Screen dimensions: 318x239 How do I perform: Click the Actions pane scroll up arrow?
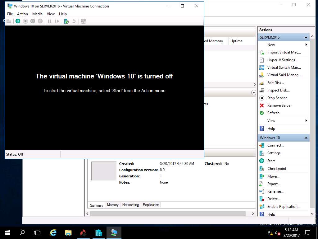312,36
